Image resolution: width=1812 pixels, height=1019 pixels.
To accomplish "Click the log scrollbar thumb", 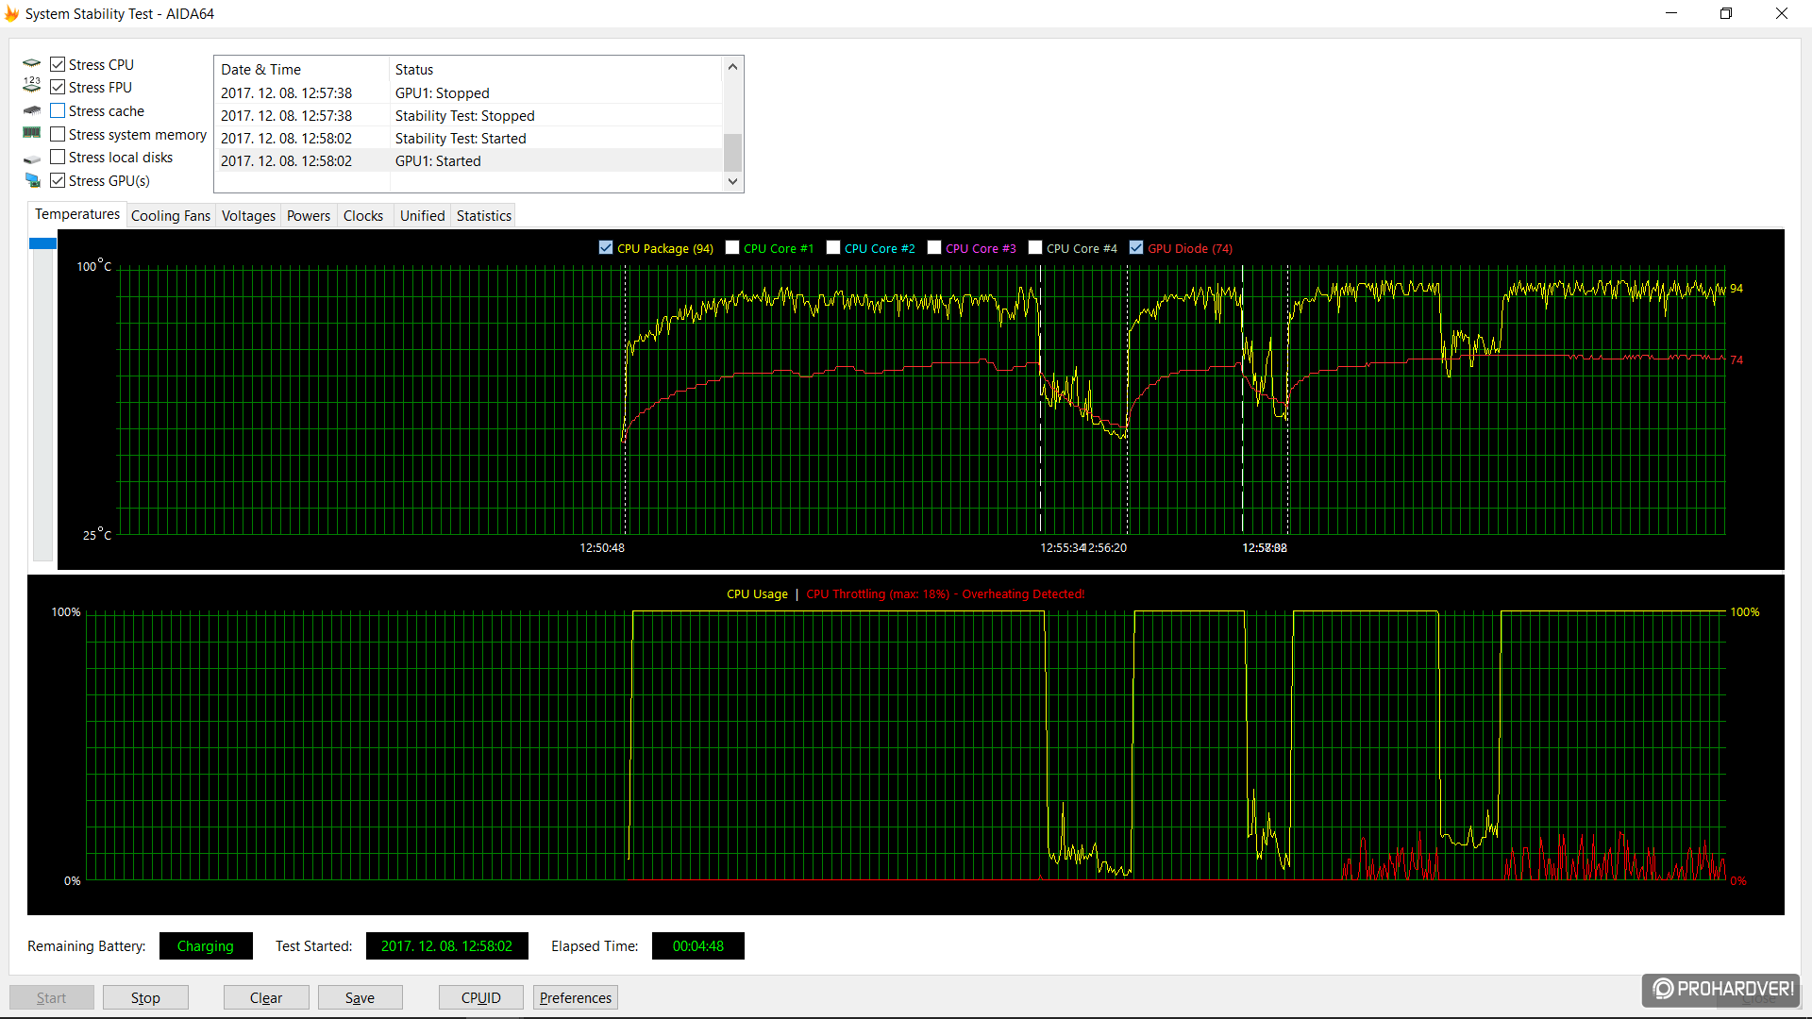I will (x=732, y=153).
